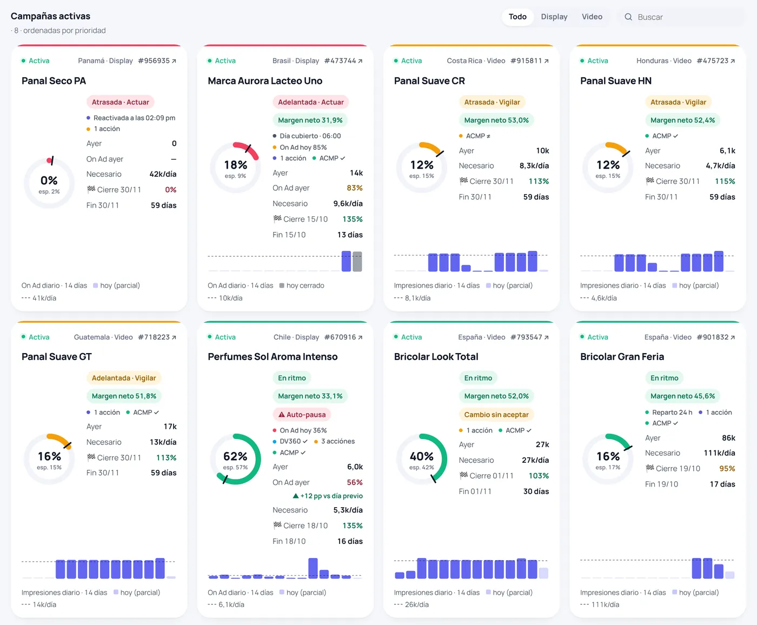Click the On Ad hoy 36% tag
757x625 pixels.
tap(300, 430)
